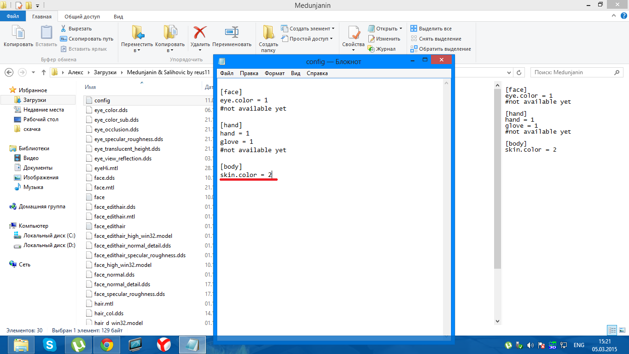
Task: Open uTorrent from the taskbar
Action: pyautogui.click(x=78, y=344)
